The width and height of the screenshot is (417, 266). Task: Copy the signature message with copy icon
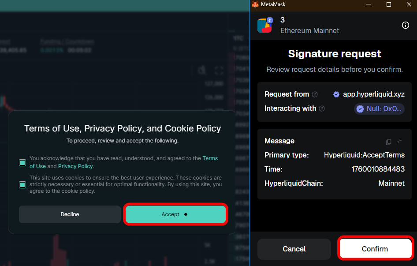pos(388,142)
